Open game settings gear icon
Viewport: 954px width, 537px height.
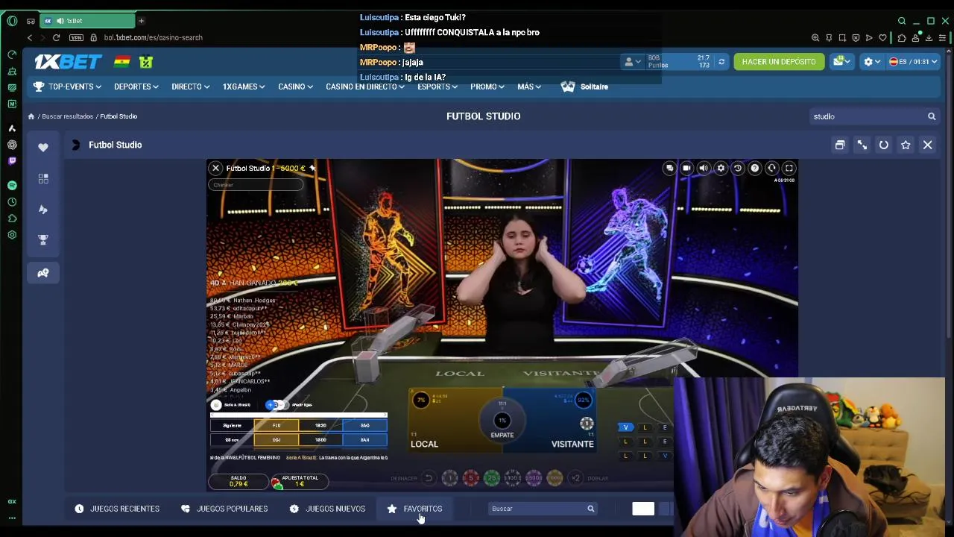721,169
